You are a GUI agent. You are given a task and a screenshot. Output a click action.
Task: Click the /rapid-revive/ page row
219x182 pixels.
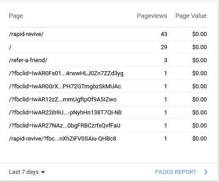click(108, 34)
